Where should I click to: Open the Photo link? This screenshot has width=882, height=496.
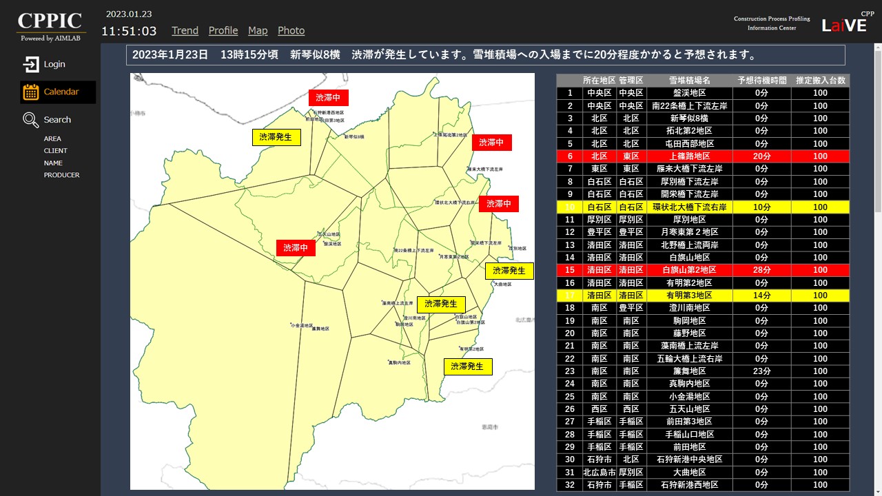point(291,30)
